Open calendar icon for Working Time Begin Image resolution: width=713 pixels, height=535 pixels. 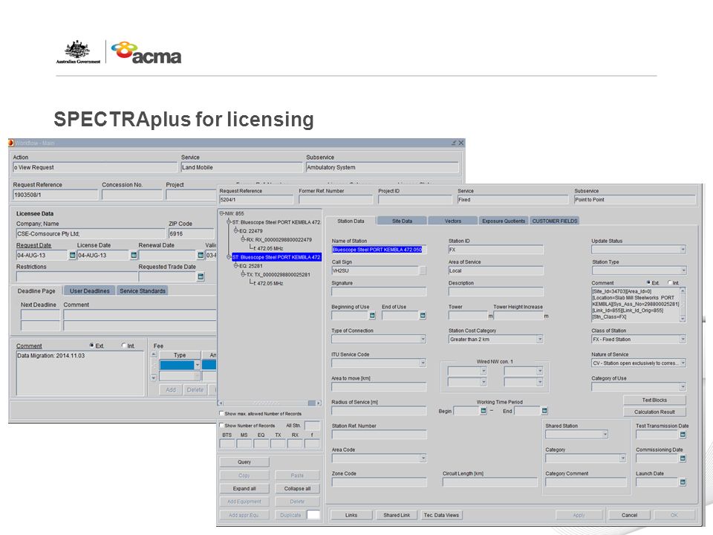[484, 411]
